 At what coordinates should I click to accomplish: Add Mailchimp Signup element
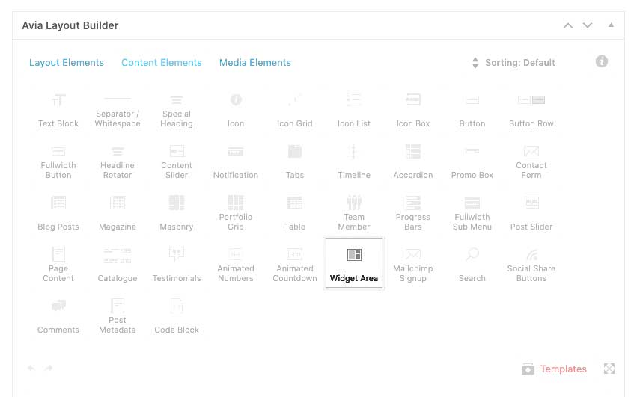[x=413, y=264]
